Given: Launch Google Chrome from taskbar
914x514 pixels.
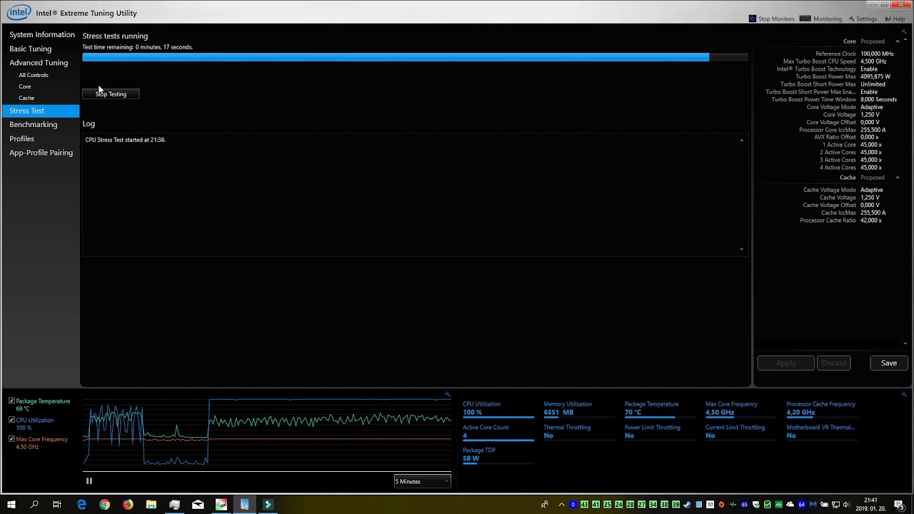Looking at the screenshot, I should point(104,505).
